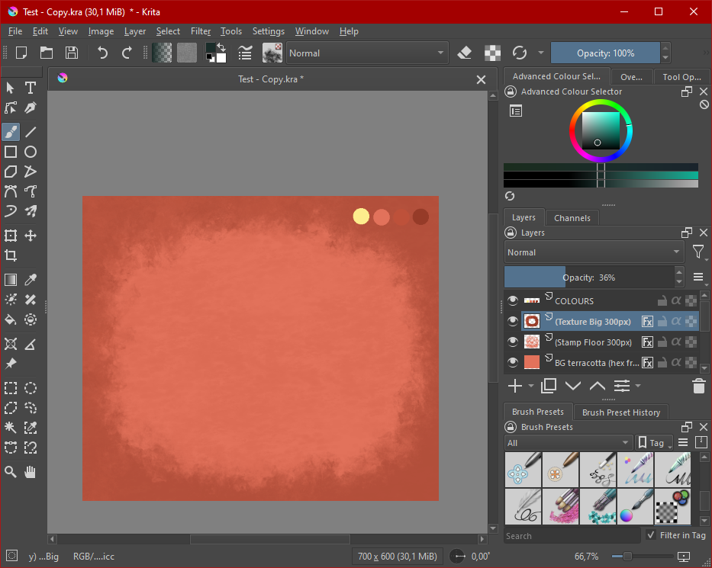Hide the COLOURS layer
The image size is (712, 568).
coord(513,301)
